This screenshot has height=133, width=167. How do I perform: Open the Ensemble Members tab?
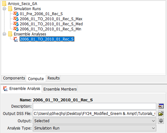[60, 89]
